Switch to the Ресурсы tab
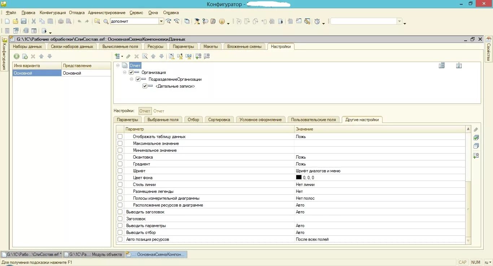The image size is (493, 266). coord(156,46)
